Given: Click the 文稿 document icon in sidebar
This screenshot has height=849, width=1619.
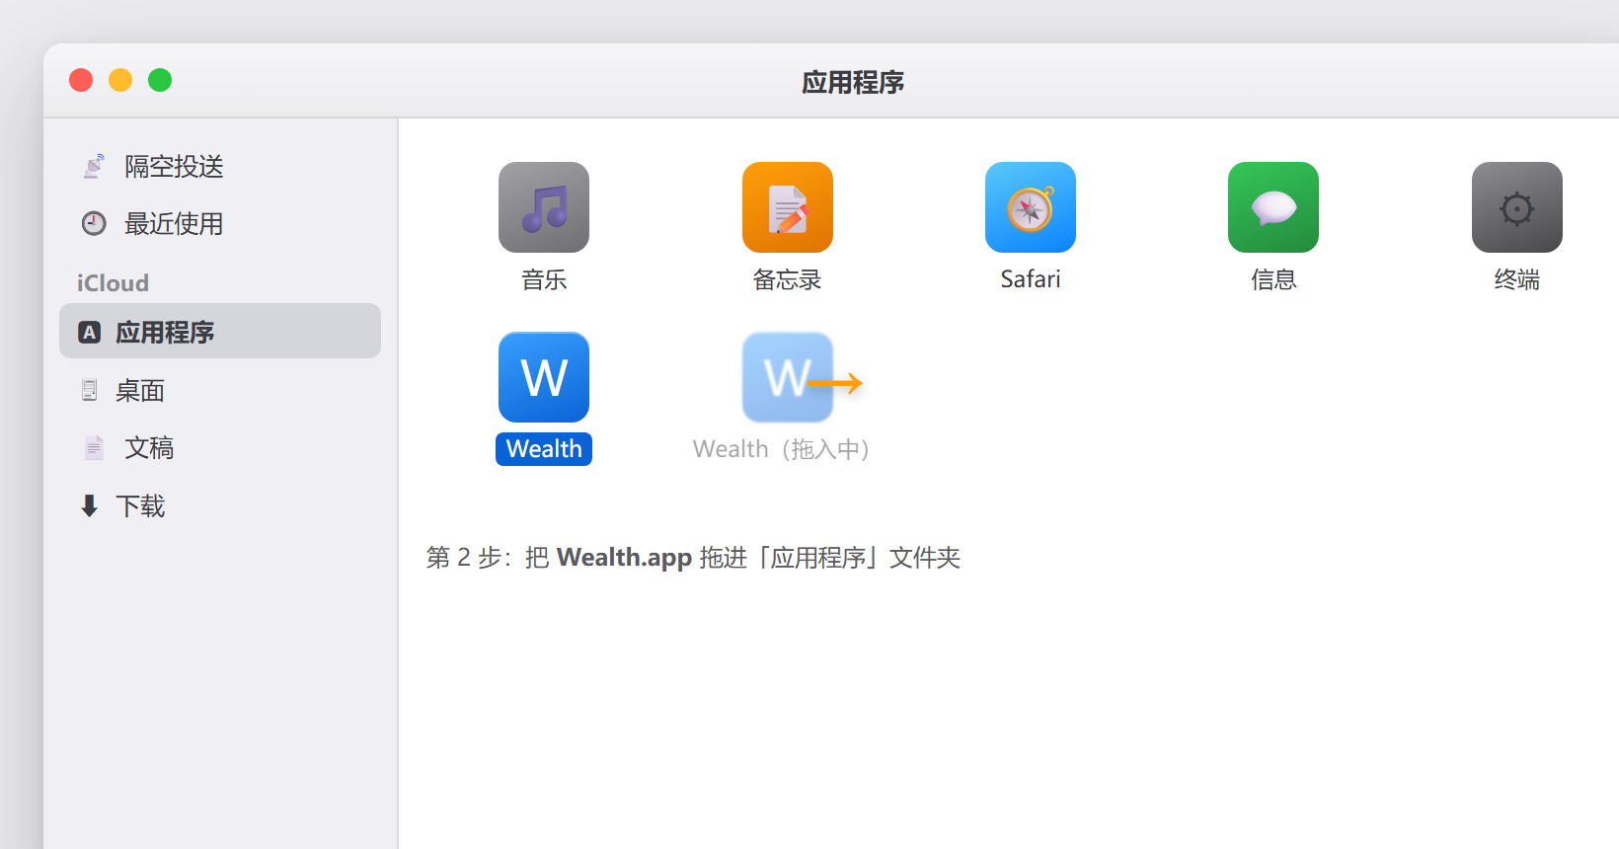Looking at the screenshot, I should click(94, 448).
